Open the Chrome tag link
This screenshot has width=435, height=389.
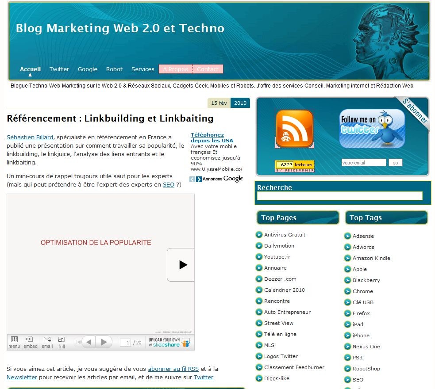coord(362,291)
